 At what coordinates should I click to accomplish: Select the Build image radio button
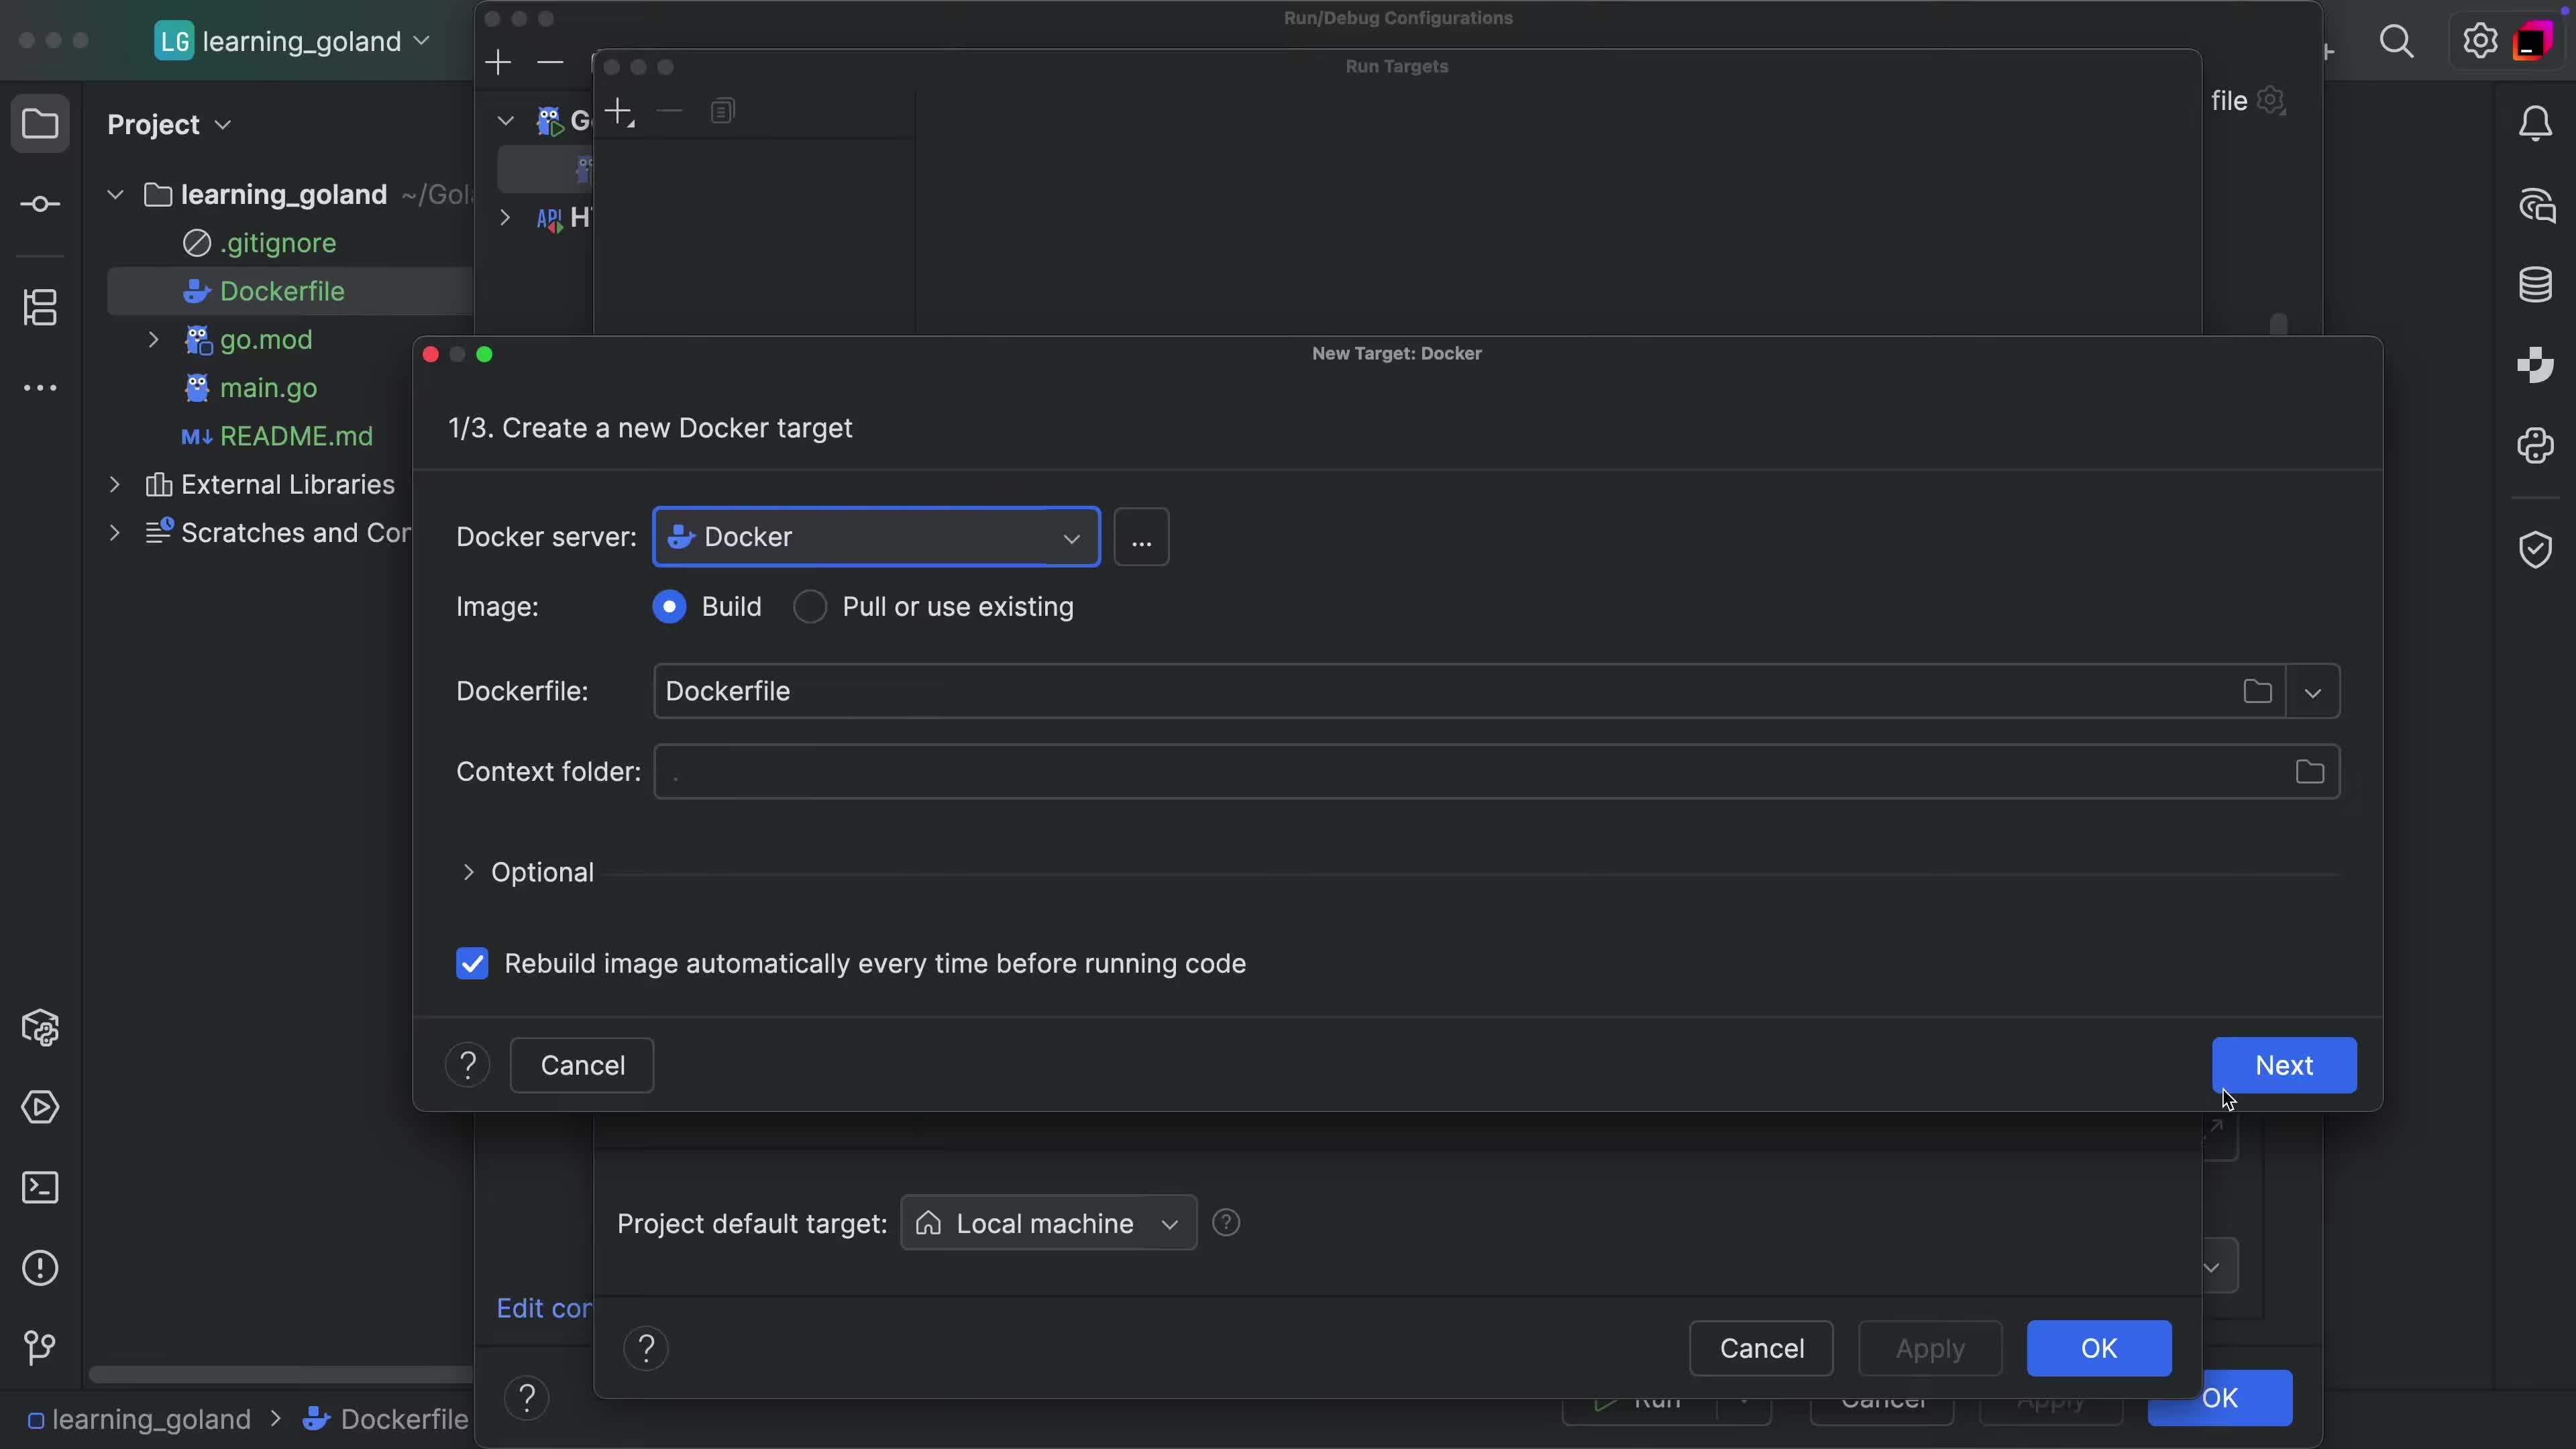tap(670, 606)
